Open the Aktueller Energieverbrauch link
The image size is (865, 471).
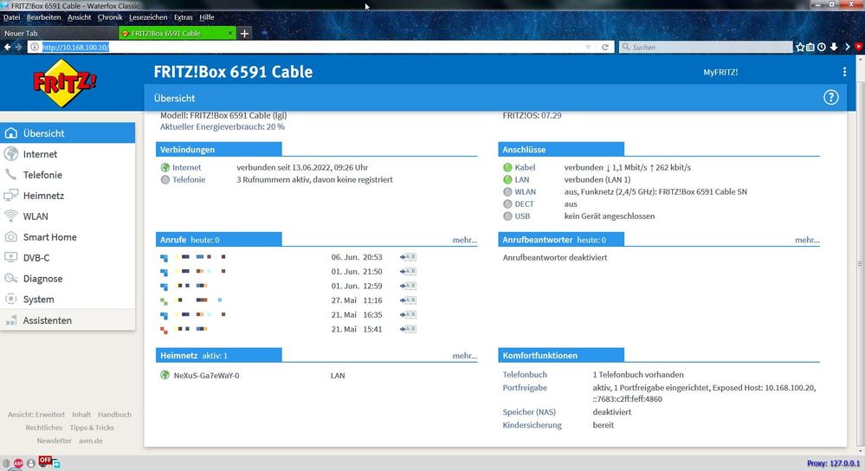click(223, 126)
